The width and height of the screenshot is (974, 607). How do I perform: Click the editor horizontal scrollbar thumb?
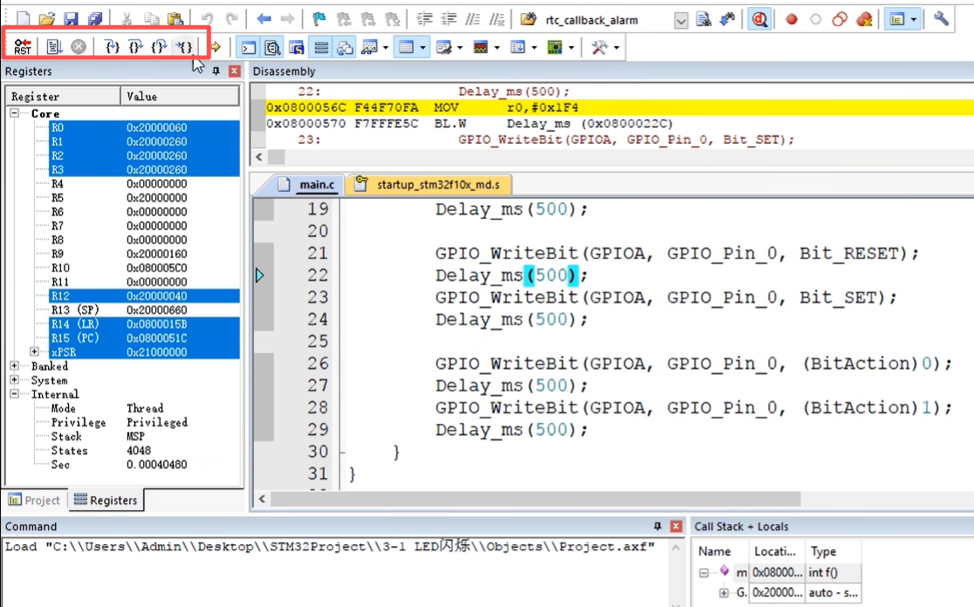pyautogui.click(x=536, y=499)
